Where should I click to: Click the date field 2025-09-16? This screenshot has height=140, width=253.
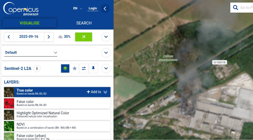pyautogui.click(x=29, y=37)
